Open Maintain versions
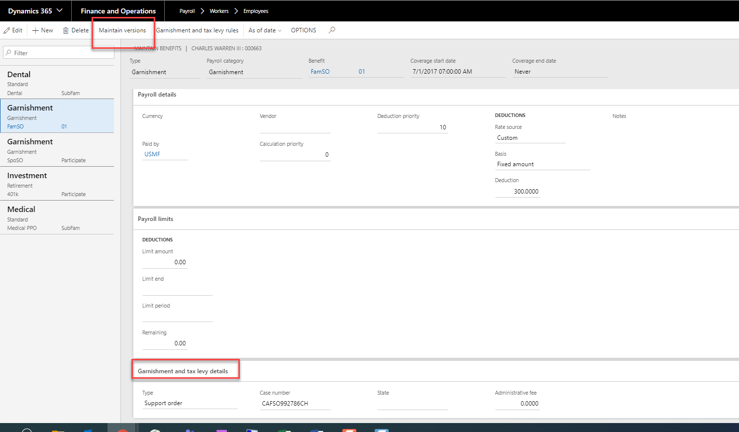Image resolution: width=739 pixels, height=432 pixels. pos(122,30)
